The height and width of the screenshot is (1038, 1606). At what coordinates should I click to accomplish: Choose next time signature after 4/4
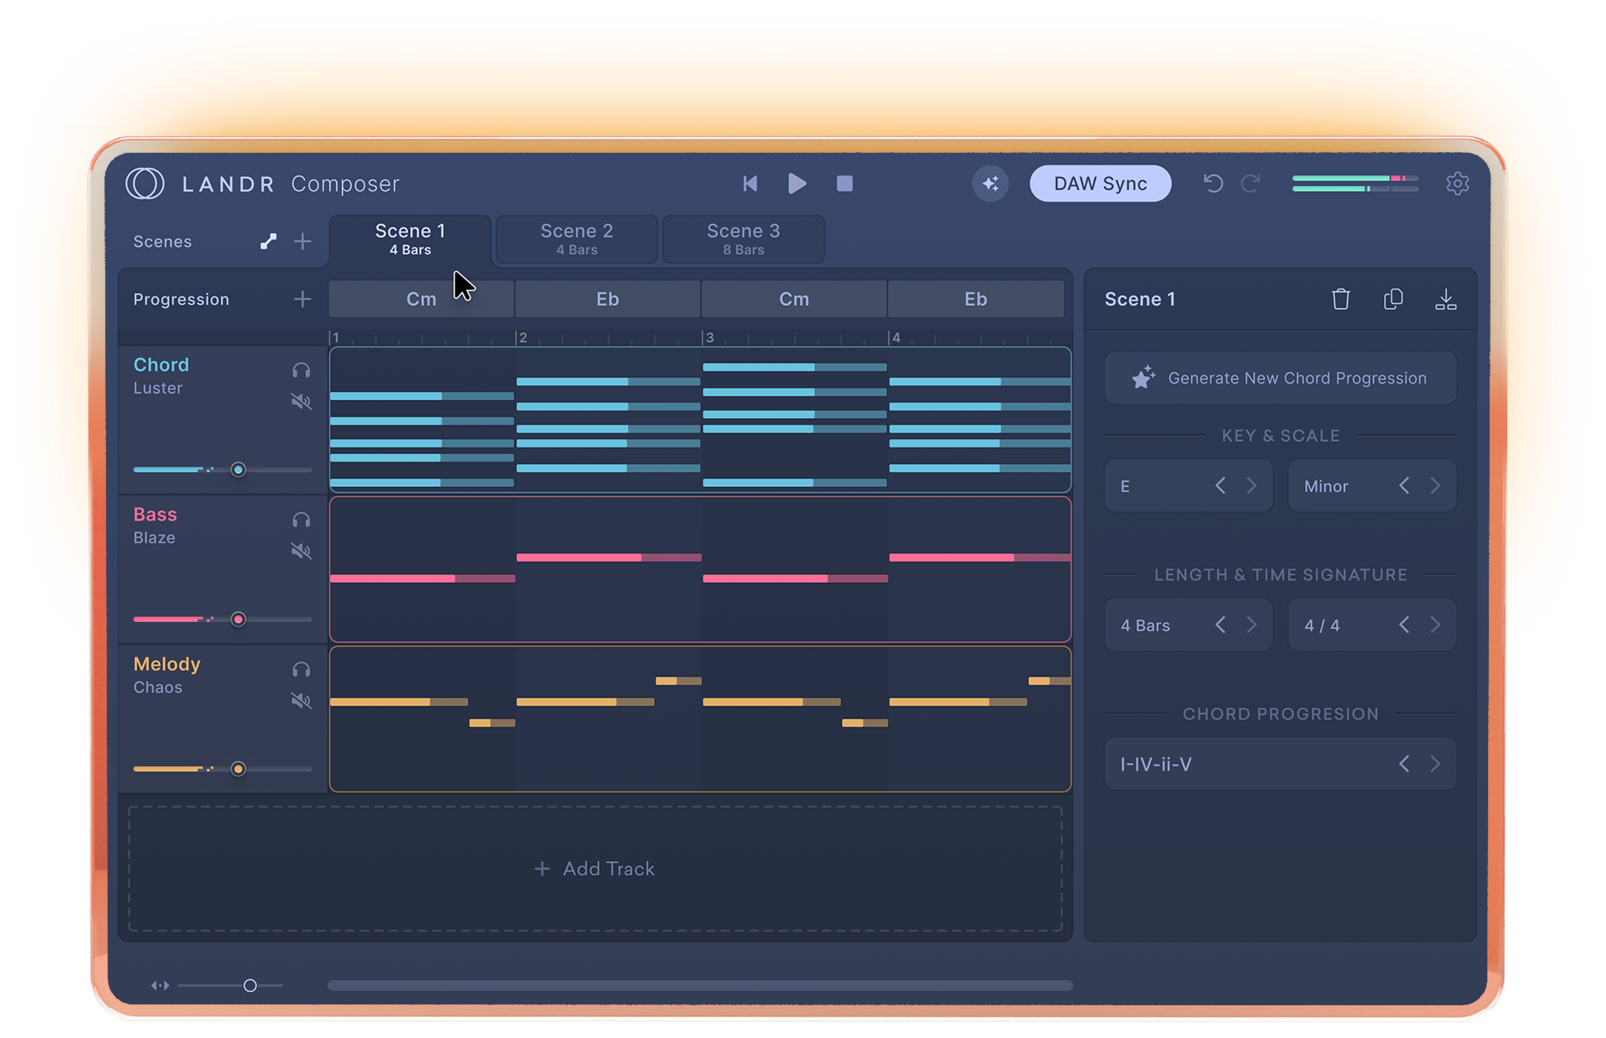point(1436,625)
